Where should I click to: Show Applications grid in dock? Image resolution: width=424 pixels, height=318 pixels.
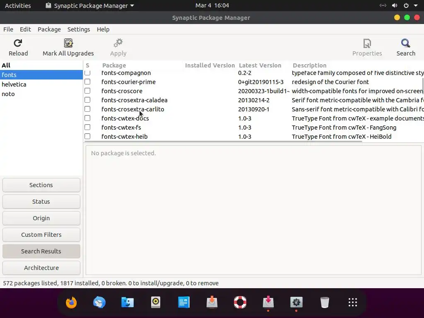coord(353,302)
